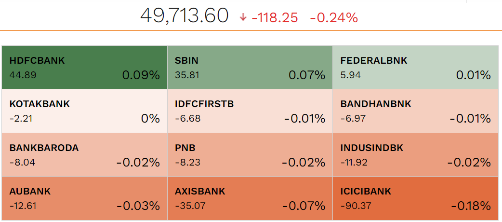Viewport: 502px width, 222px height.
Task: Open the INDUSINDBK tile
Action: pyautogui.click(x=415, y=155)
